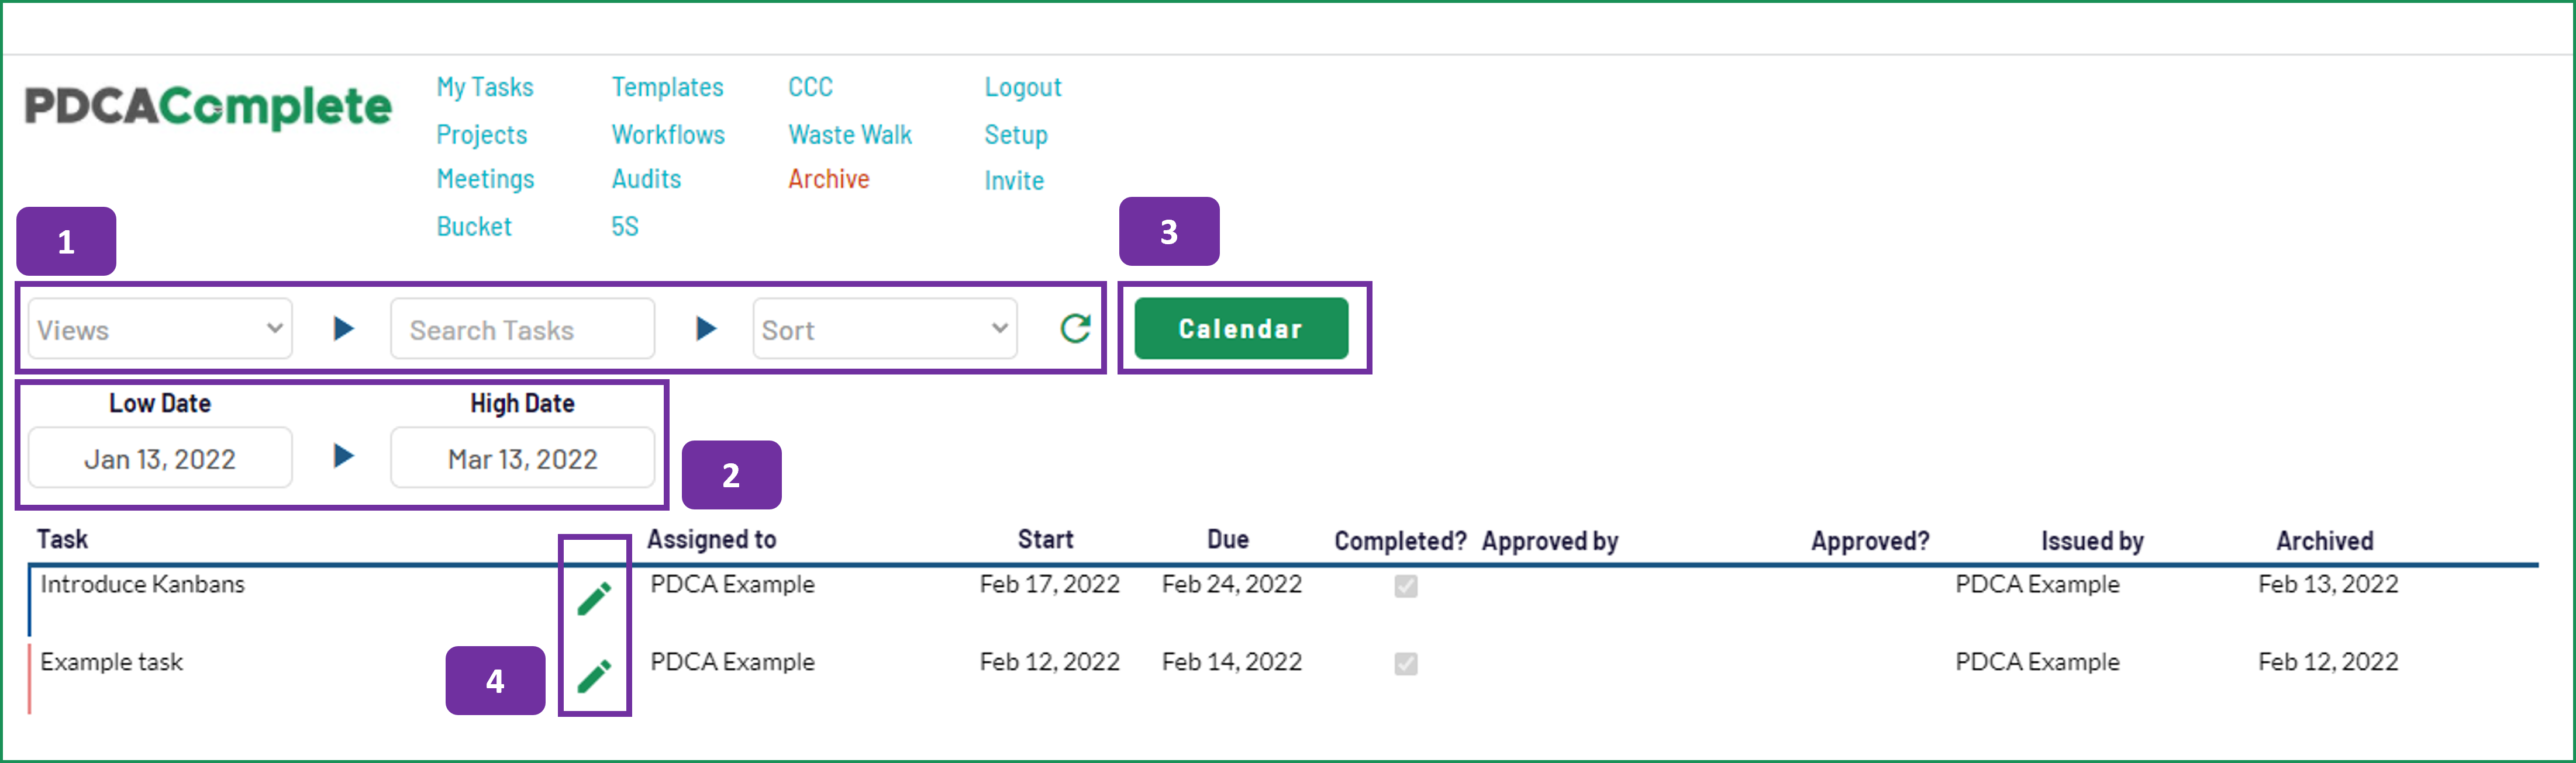Click the play arrow after Search Tasks
2576x763 pixels.
706,328
